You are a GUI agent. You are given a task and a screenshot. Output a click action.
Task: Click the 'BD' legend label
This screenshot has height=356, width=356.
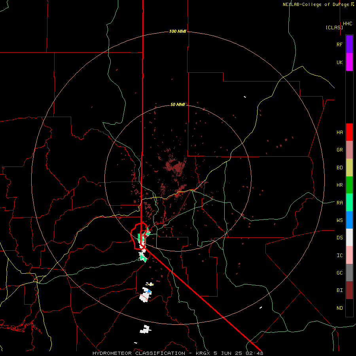(x=340, y=168)
